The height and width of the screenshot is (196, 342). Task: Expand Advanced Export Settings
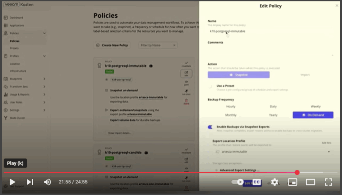239,170
